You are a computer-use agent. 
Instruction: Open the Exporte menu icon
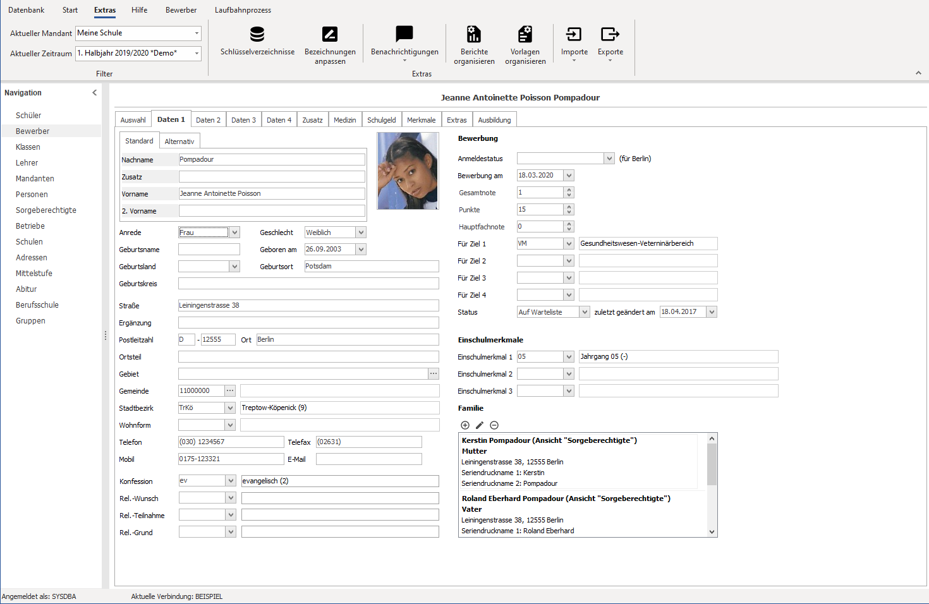(x=610, y=34)
